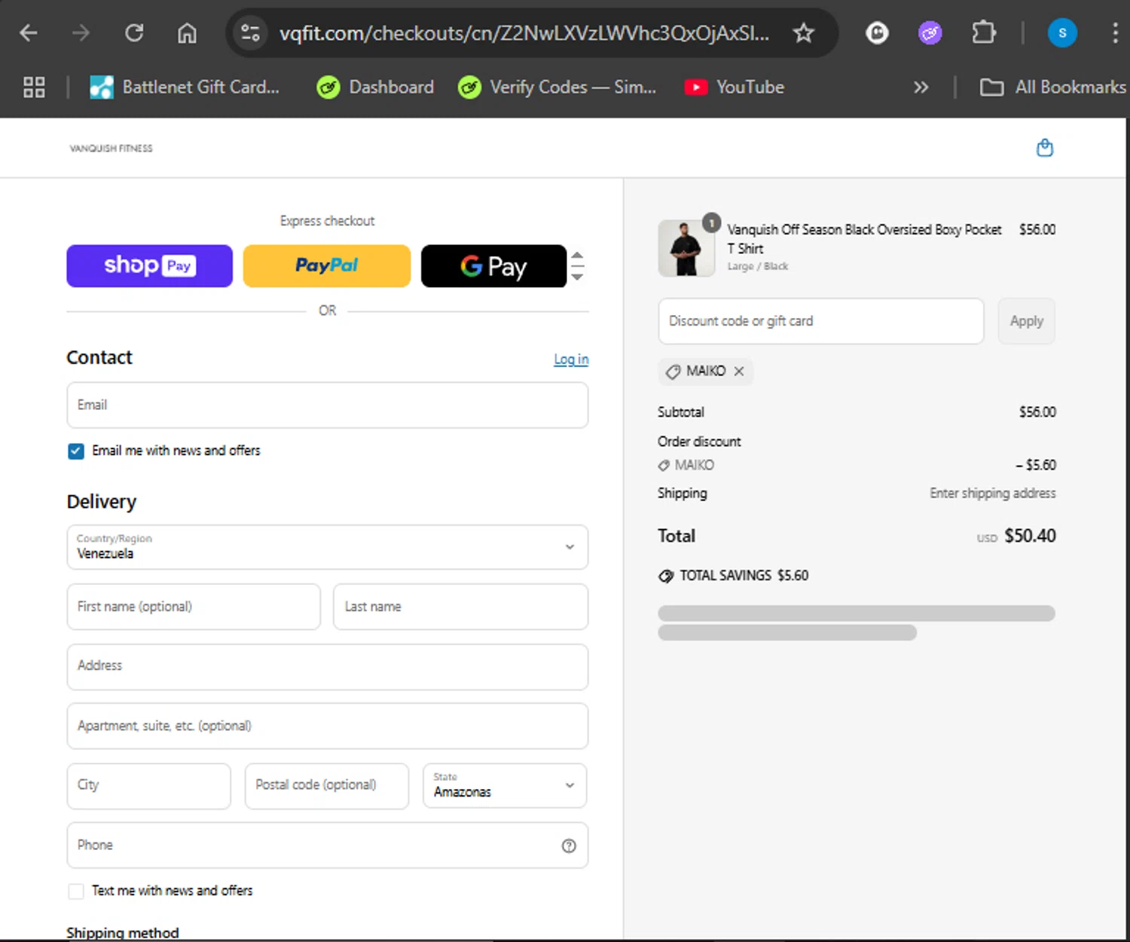Focus the Last name field
The image size is (1130, 942).
460,607
